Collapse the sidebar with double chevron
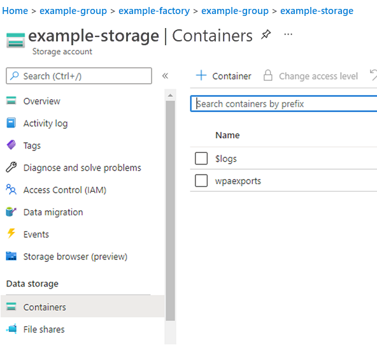Viewport: 377px width, 346px height. 165,76
